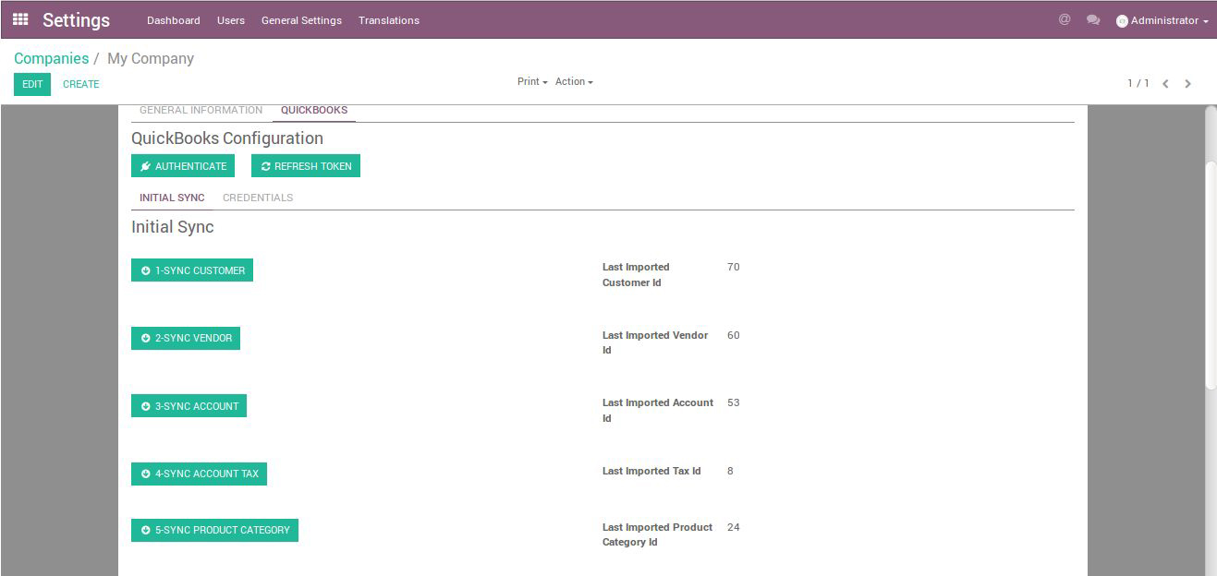Click the 1 / 1 pager counter
1217x576 pixels.
coord(1138,83)
